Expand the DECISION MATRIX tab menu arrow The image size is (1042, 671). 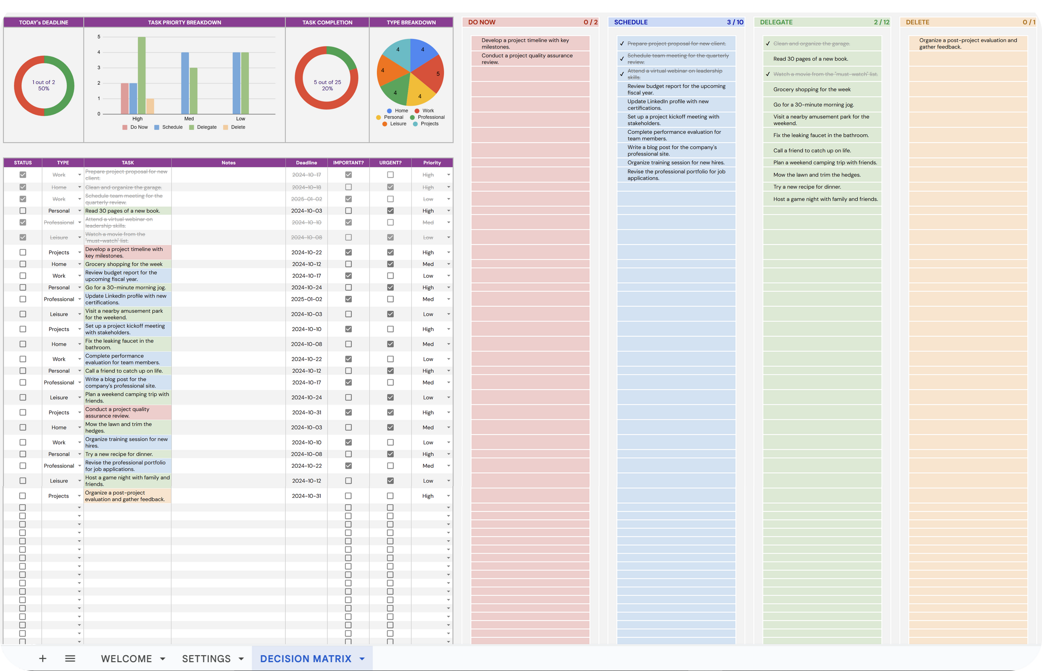pos(362,659)
